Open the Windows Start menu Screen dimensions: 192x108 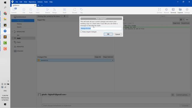click(5, 2)
